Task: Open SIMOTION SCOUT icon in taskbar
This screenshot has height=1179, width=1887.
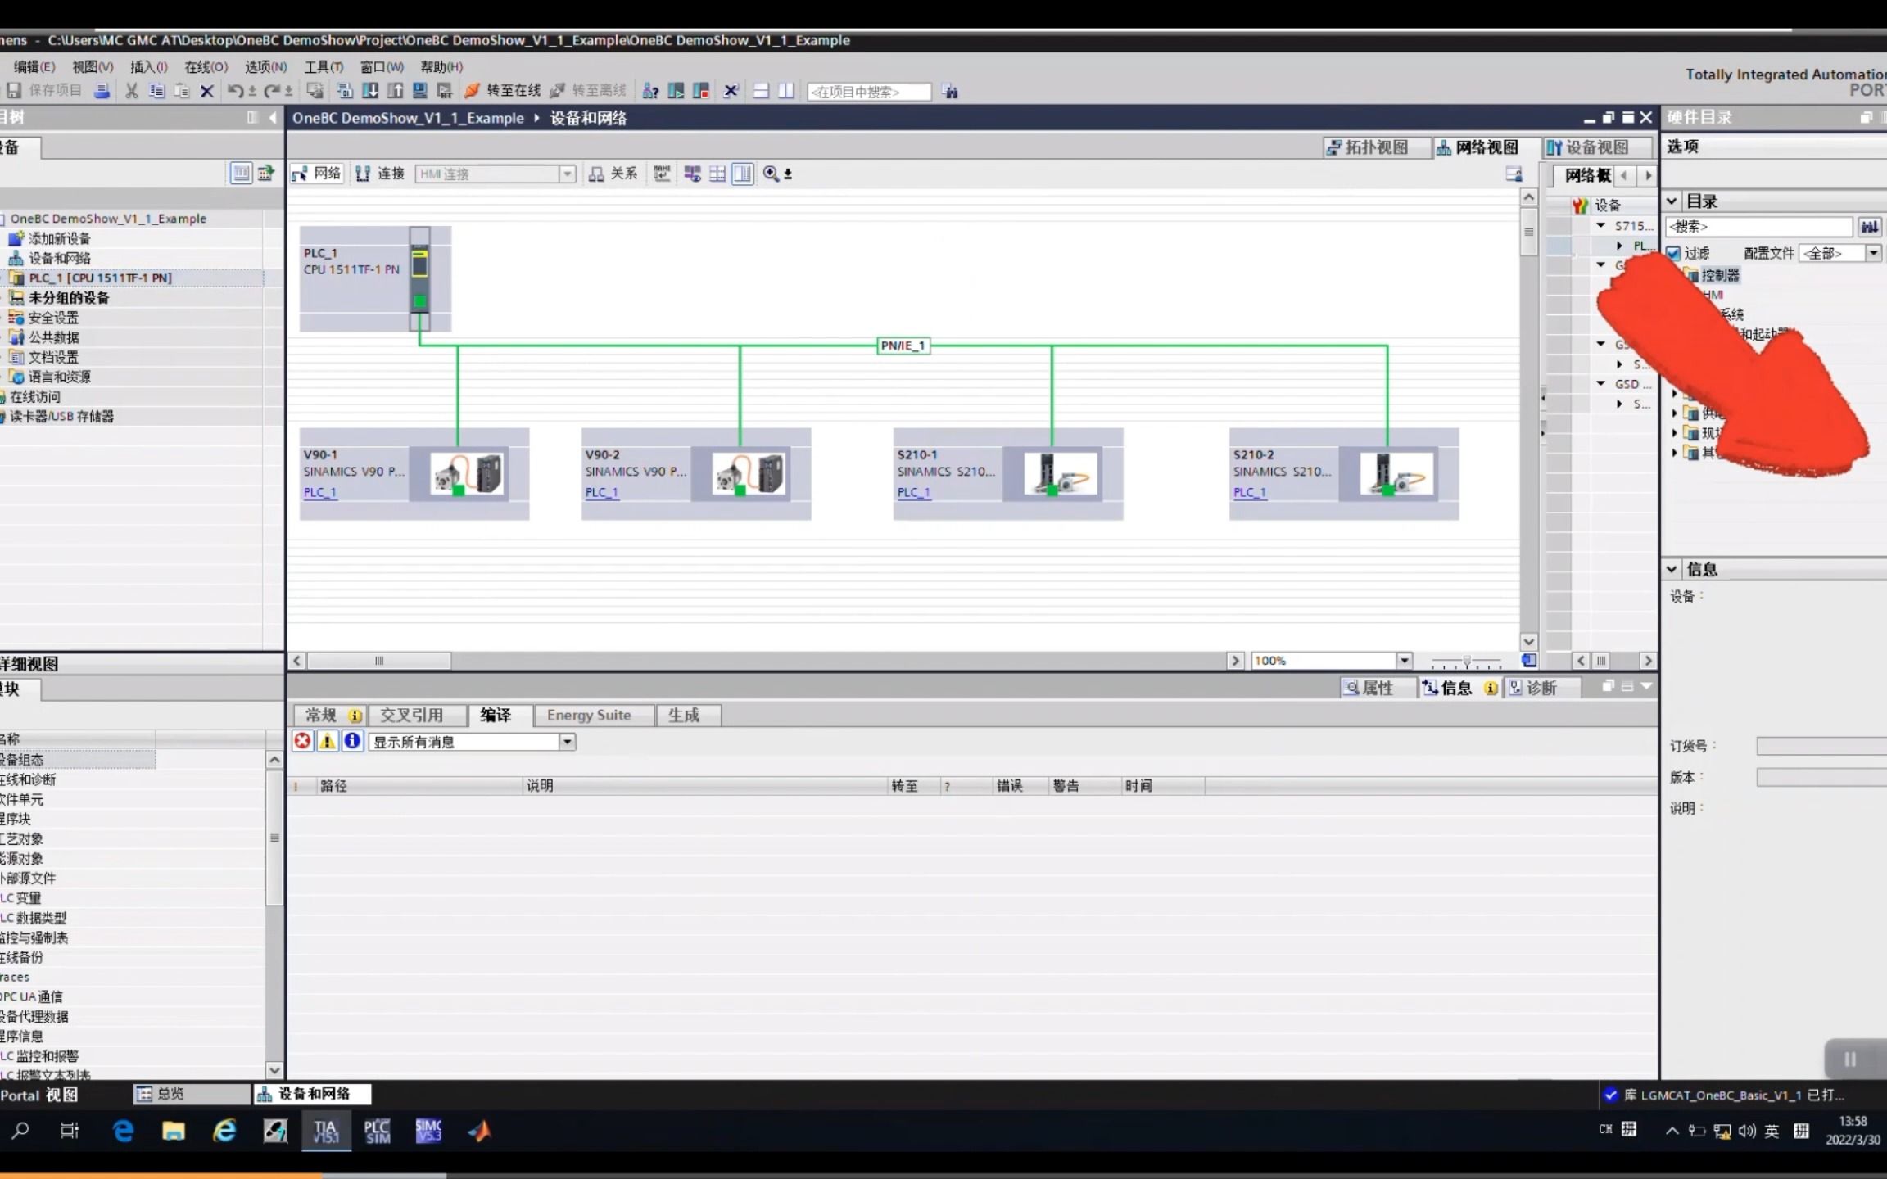Action: [428, 1132]
